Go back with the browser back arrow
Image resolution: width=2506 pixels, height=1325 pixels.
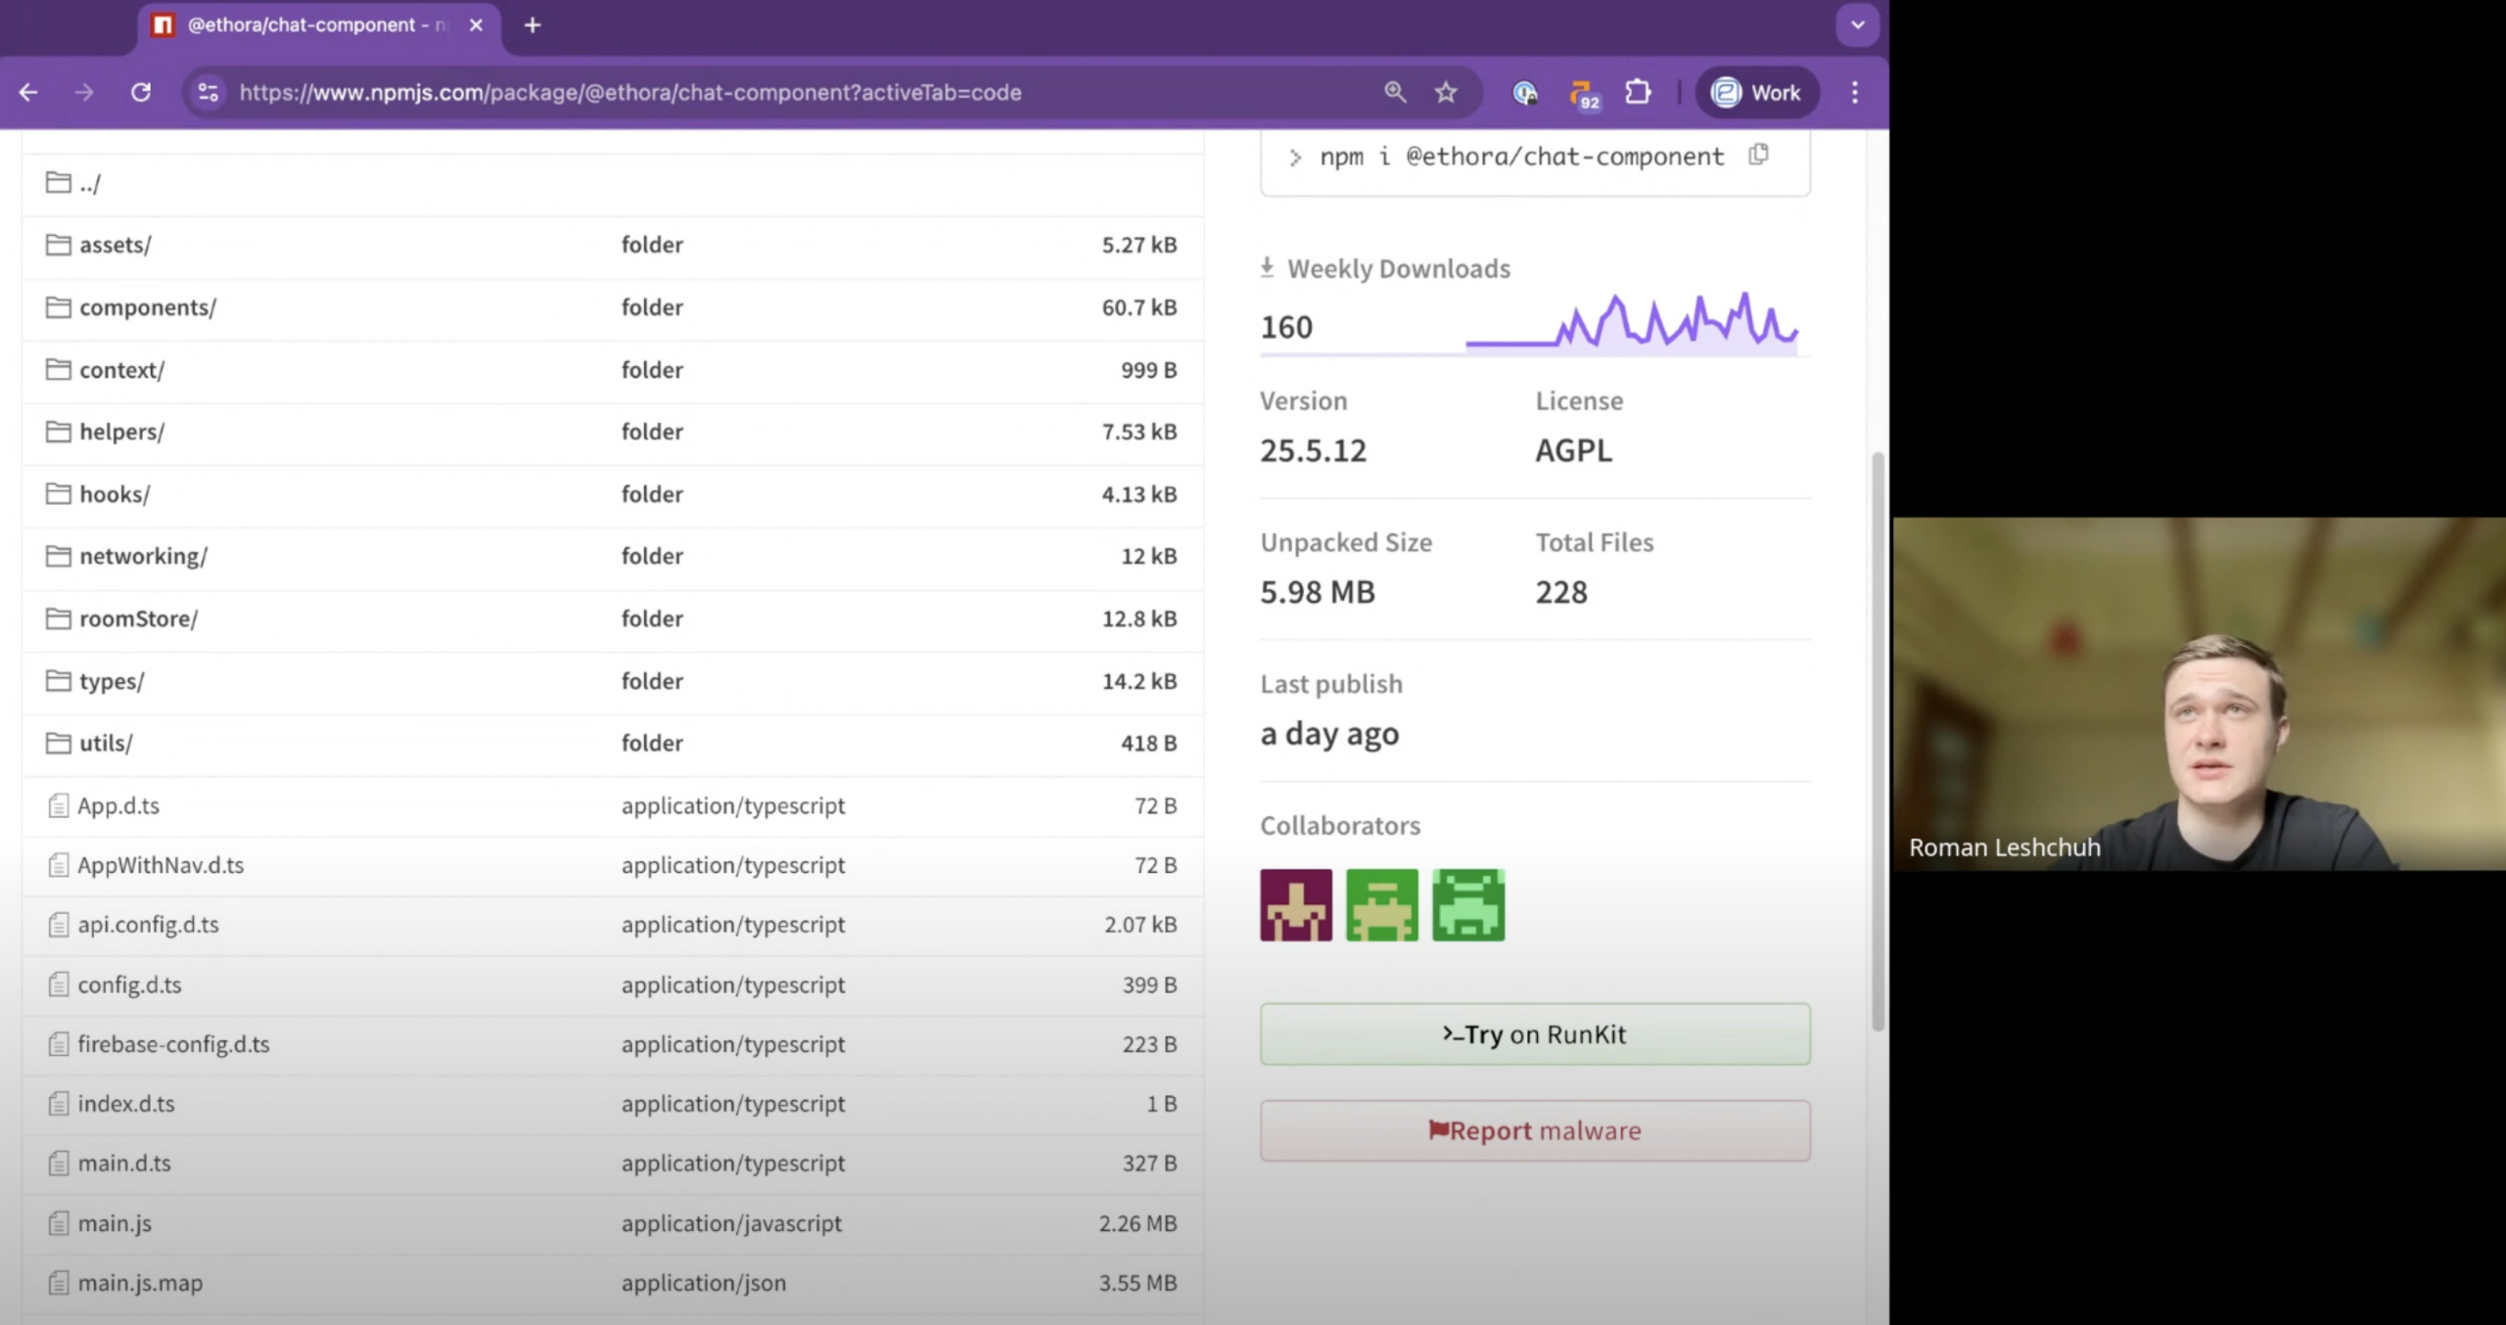(x=28, y=92)
